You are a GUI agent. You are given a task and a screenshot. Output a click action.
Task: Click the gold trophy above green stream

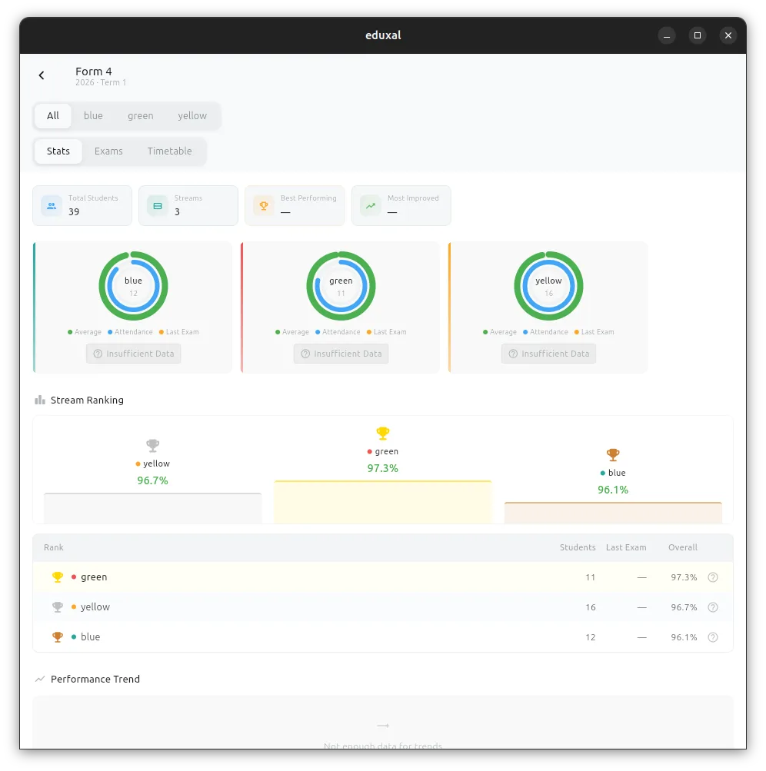tap(382, 432)
